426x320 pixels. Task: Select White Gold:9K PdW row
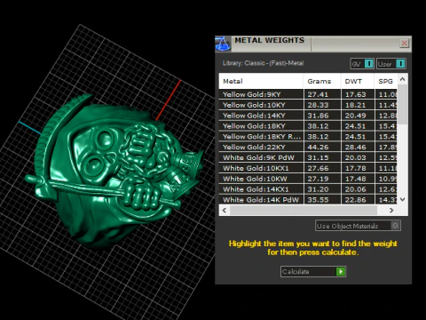[x=308, y=157]
